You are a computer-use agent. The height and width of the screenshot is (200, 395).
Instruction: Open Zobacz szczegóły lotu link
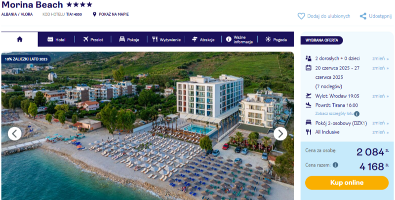334,114
